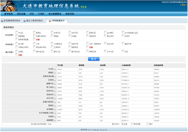Image resolution: width=188 pixels, height=132 pixels.
Task: Expand the 保税区 table row
Action: [55, 73]
